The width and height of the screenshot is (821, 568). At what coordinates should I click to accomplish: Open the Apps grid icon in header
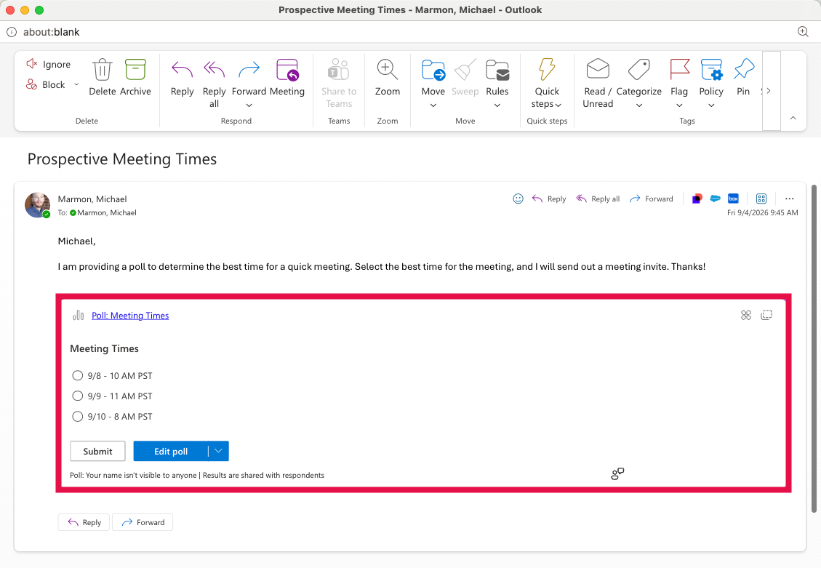pos(761,199)
